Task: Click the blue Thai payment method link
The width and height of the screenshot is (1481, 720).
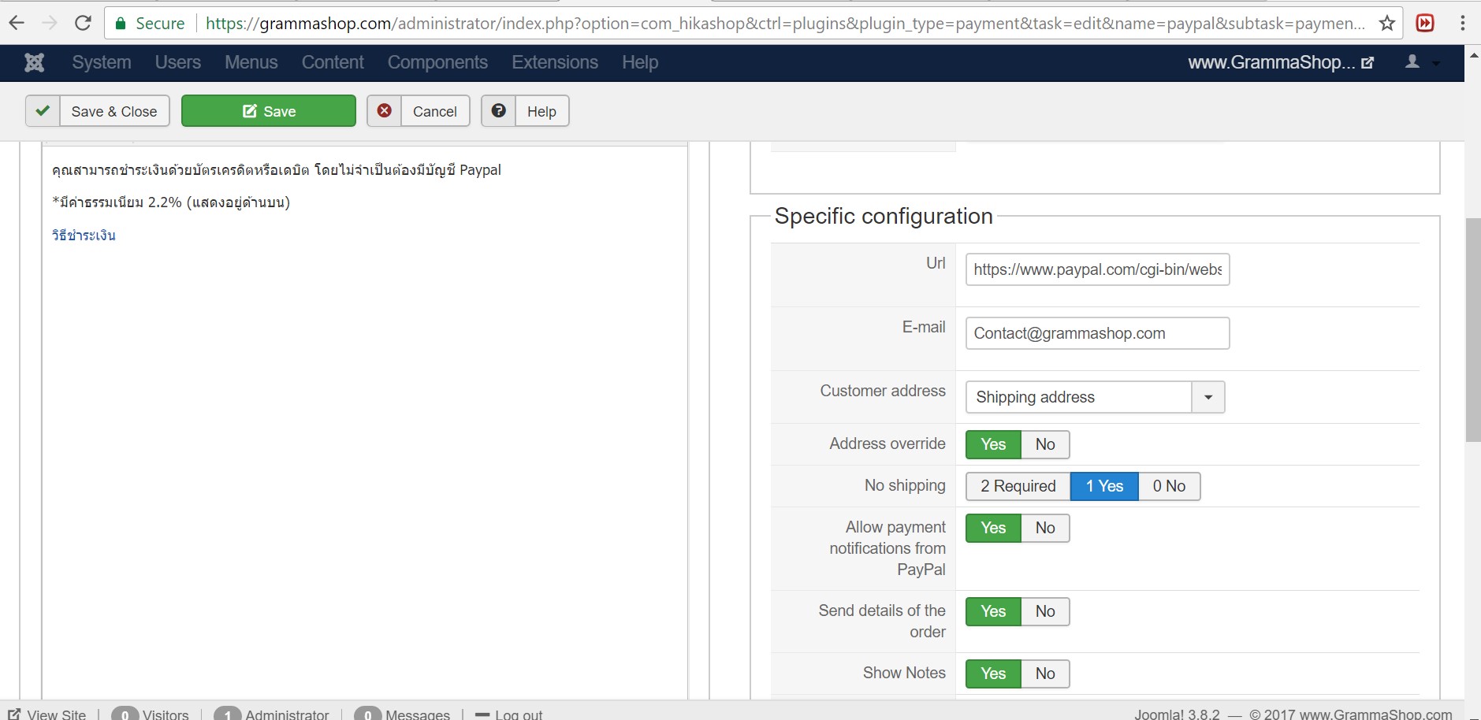Action: click(84, 235)
